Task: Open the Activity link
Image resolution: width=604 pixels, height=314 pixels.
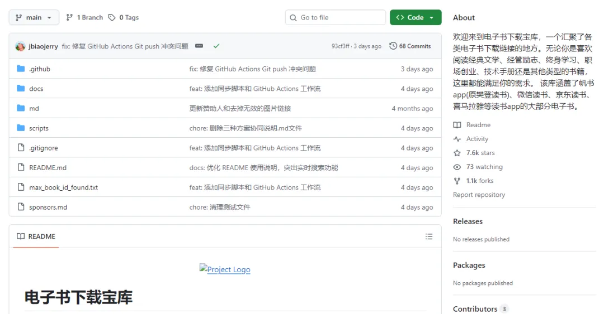Action: (477, 139)
